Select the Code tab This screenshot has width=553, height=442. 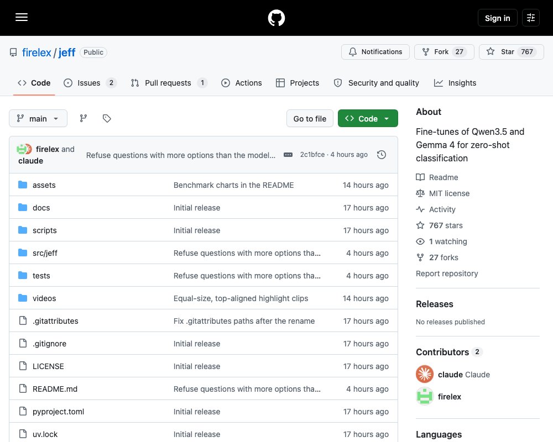tap(34, 83)
